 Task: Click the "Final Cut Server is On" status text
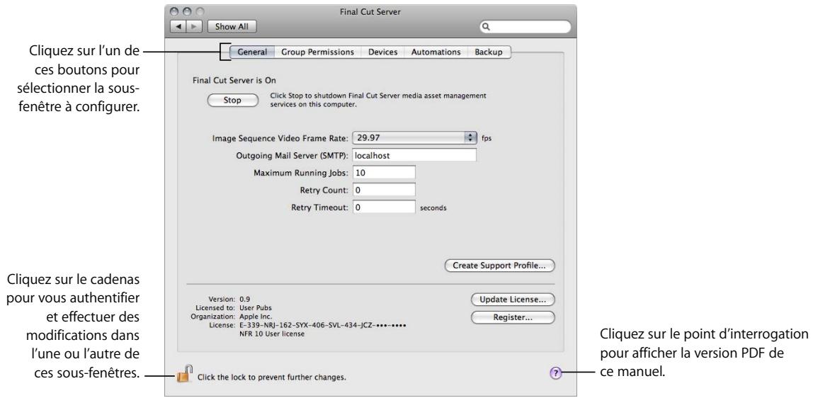[x=234, y=80]
